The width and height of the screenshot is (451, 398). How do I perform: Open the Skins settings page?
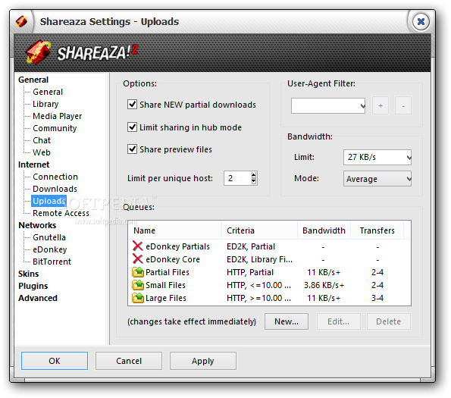pyautogui.click(x=28, y=274)
